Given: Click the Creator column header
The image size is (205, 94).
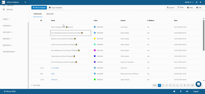Looking at the screenshot, I should (x=123, y=21).
